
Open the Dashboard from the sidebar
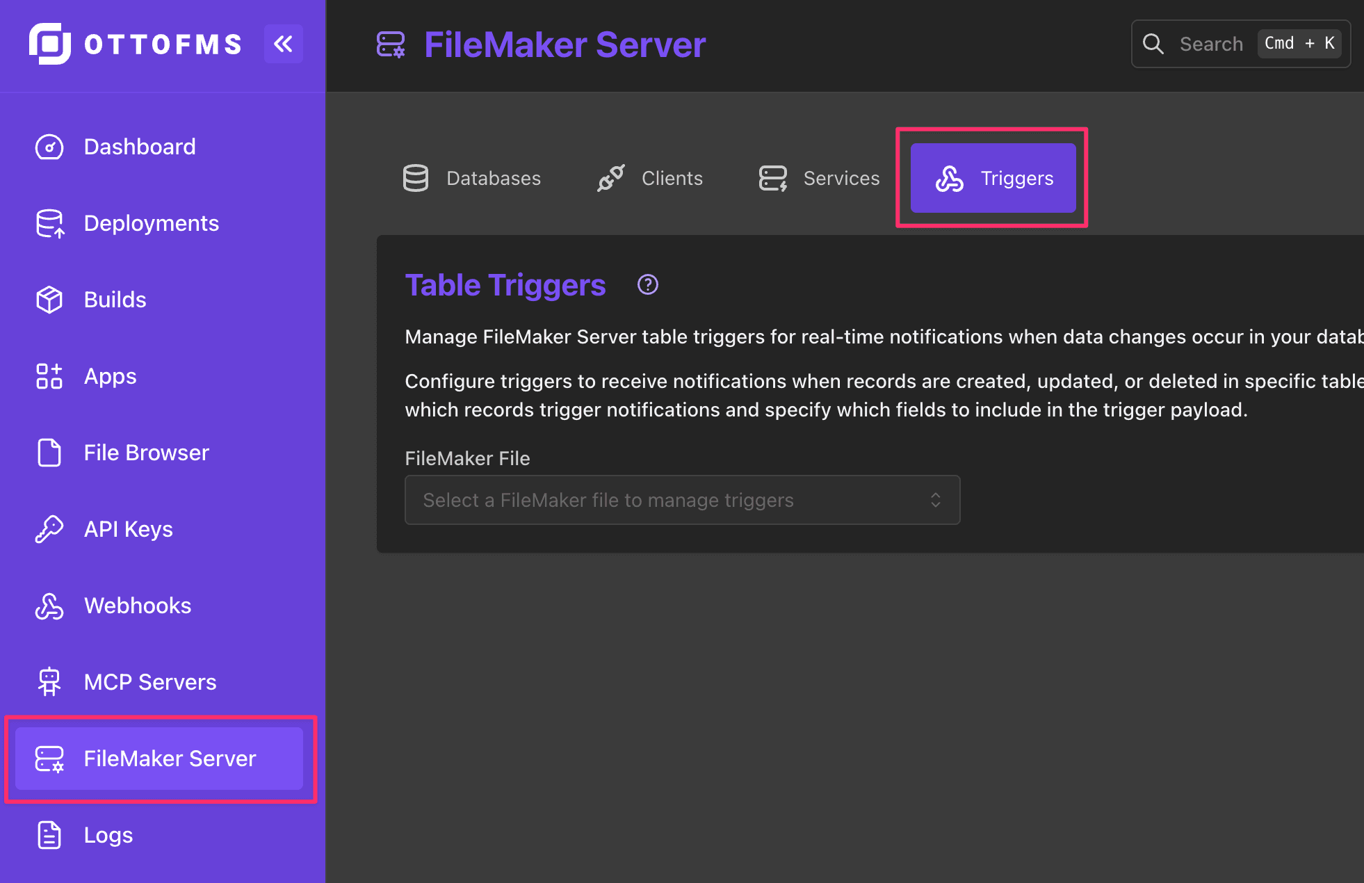pos(140,147)
